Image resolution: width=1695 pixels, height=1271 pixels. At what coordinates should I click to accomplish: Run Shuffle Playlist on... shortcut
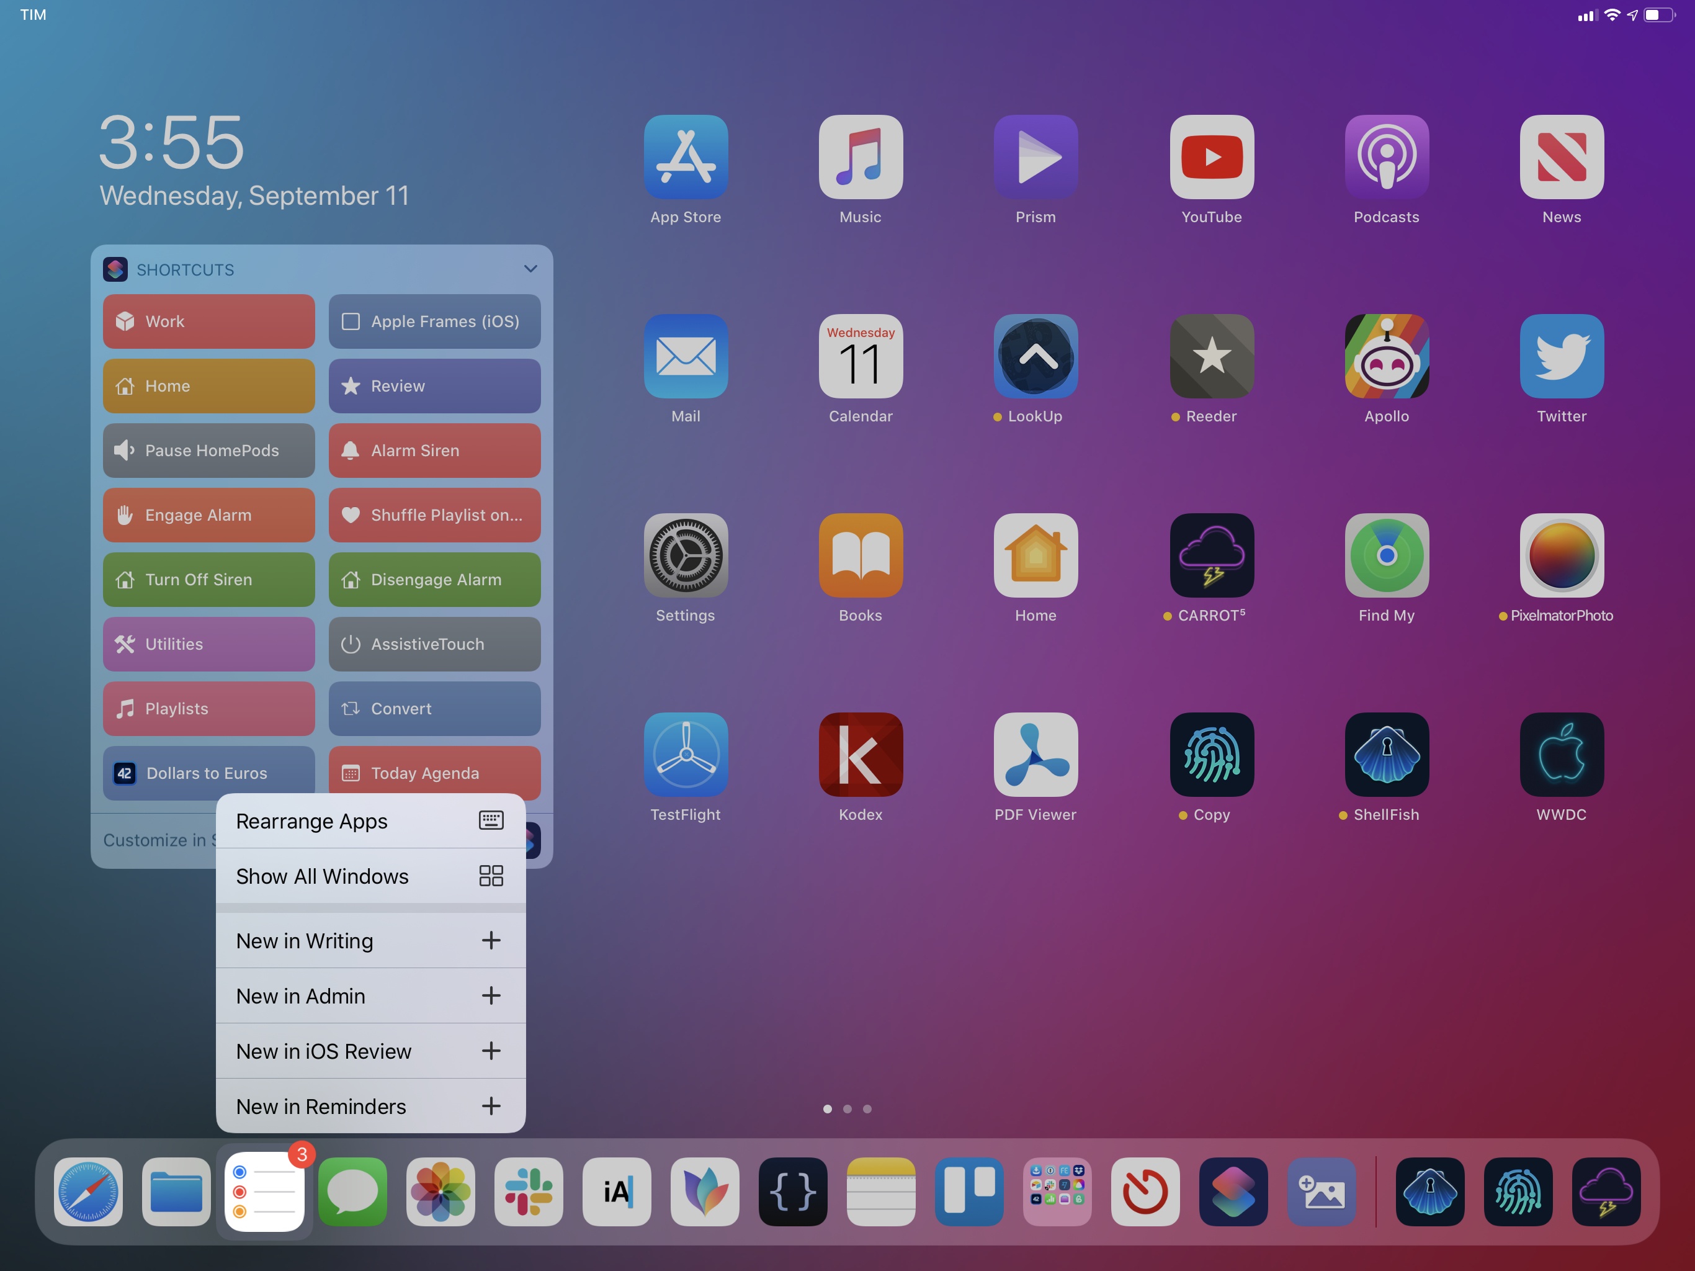(x=434, y=515)
